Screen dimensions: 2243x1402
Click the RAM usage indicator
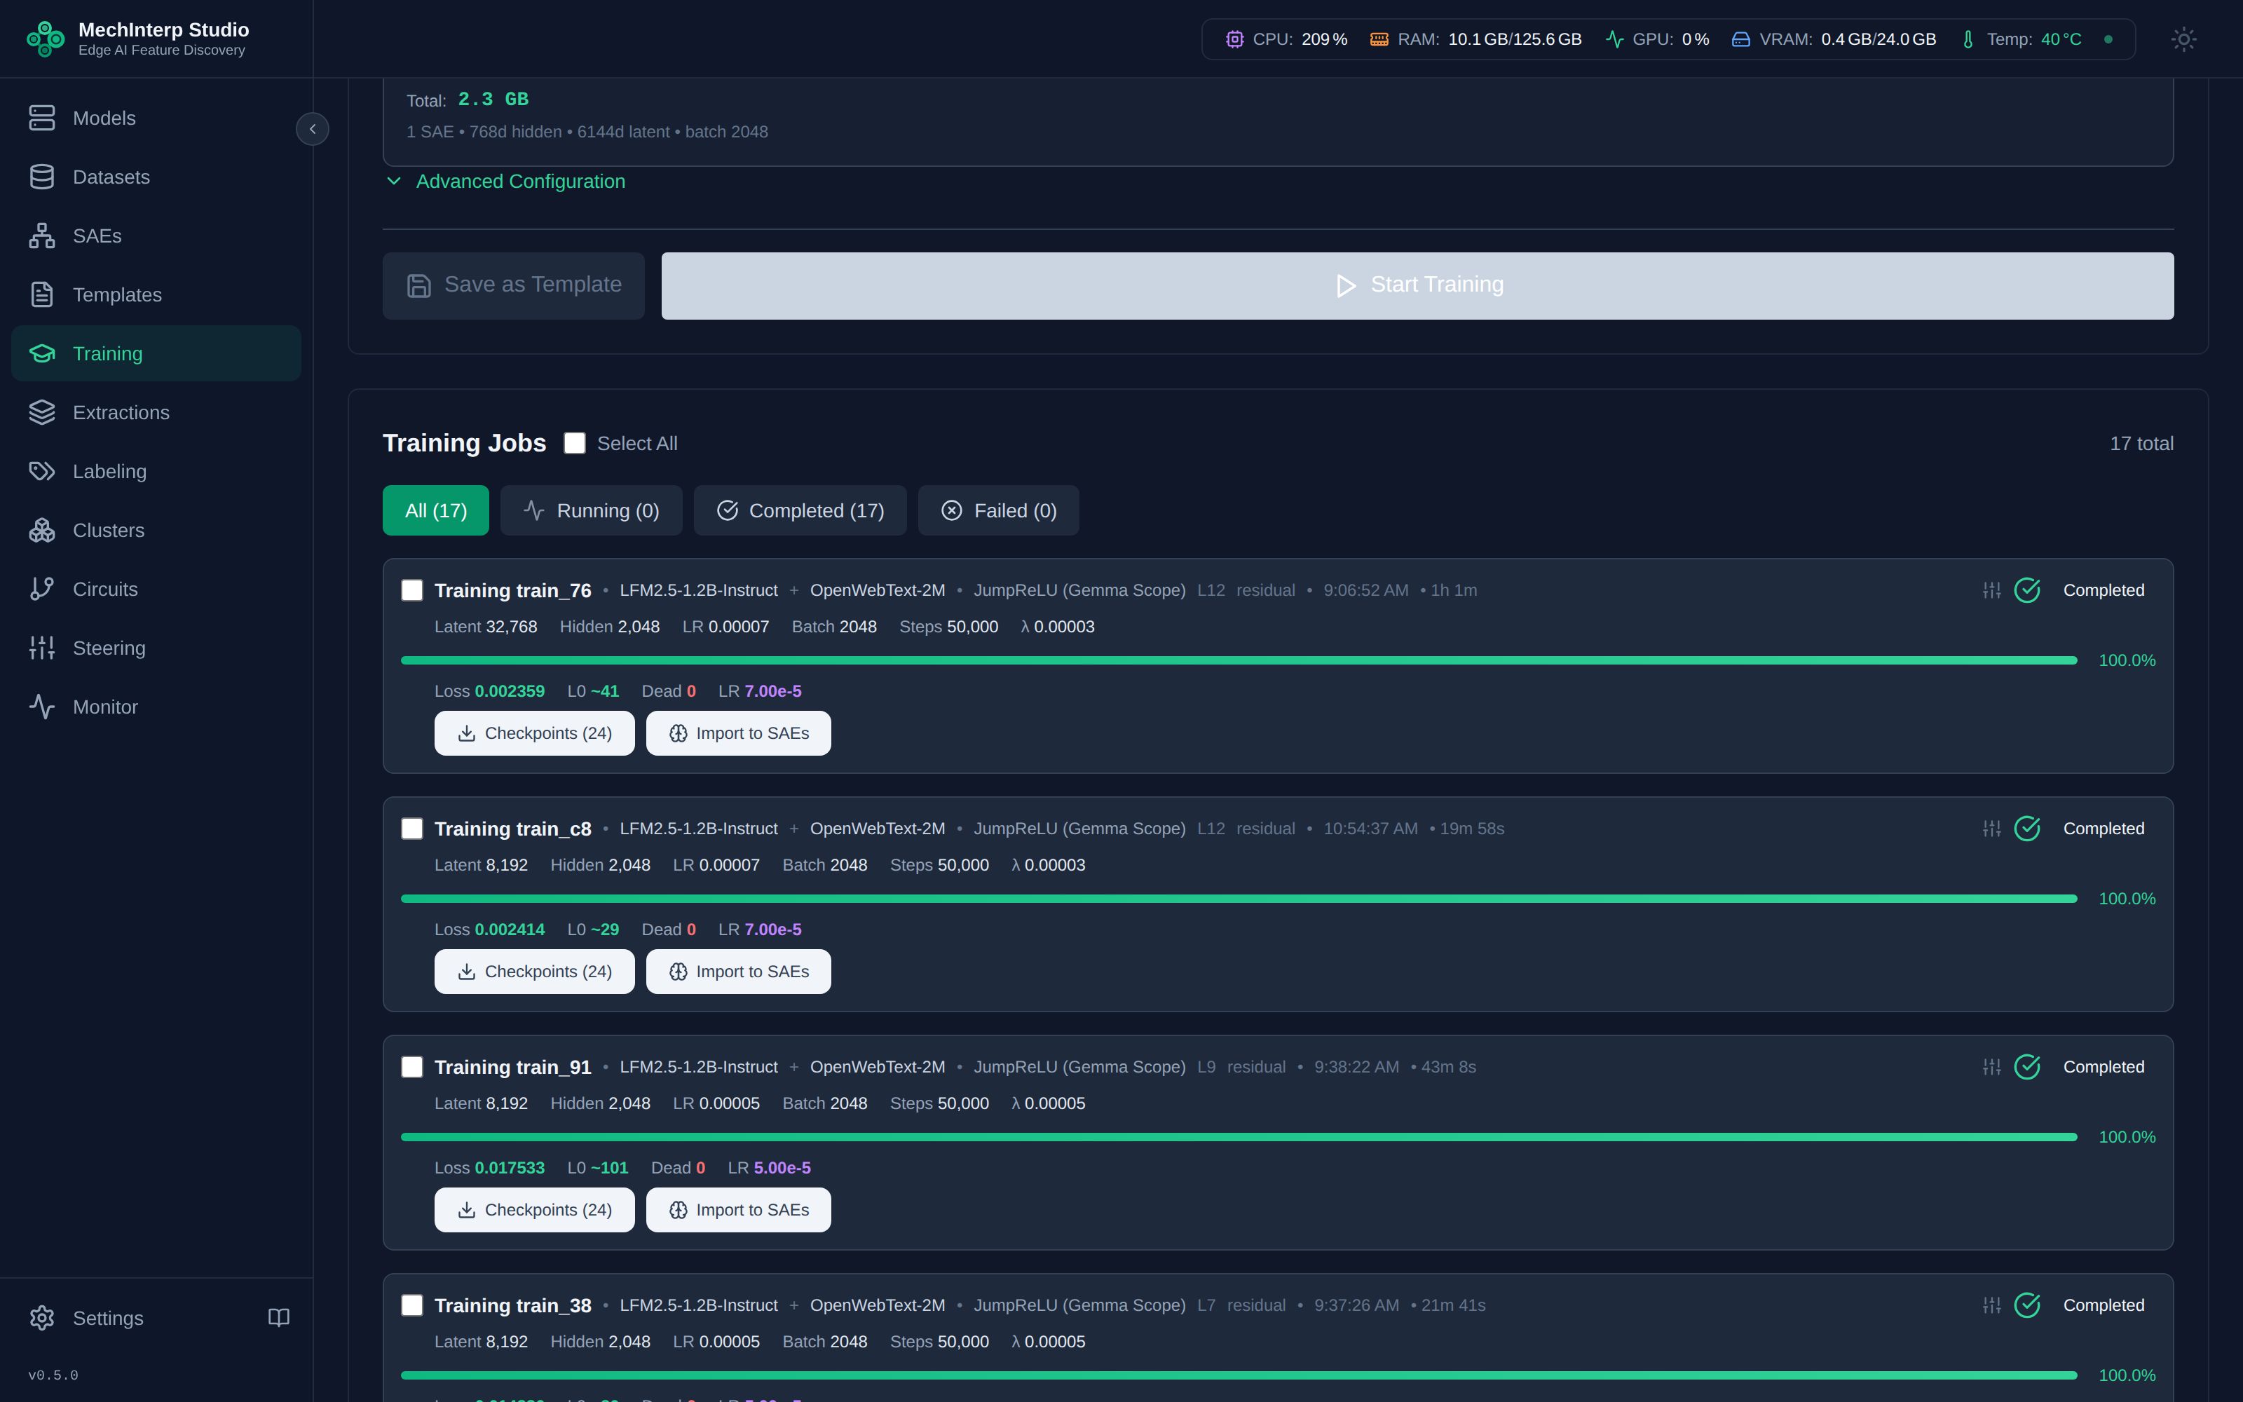click(x=1475, y=39)
